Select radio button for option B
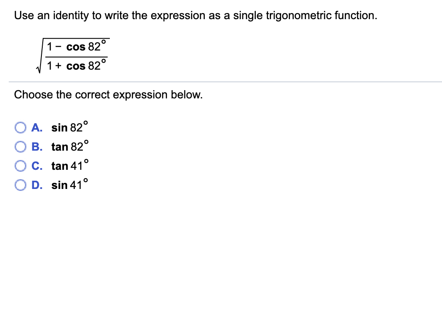 [20, 147]
